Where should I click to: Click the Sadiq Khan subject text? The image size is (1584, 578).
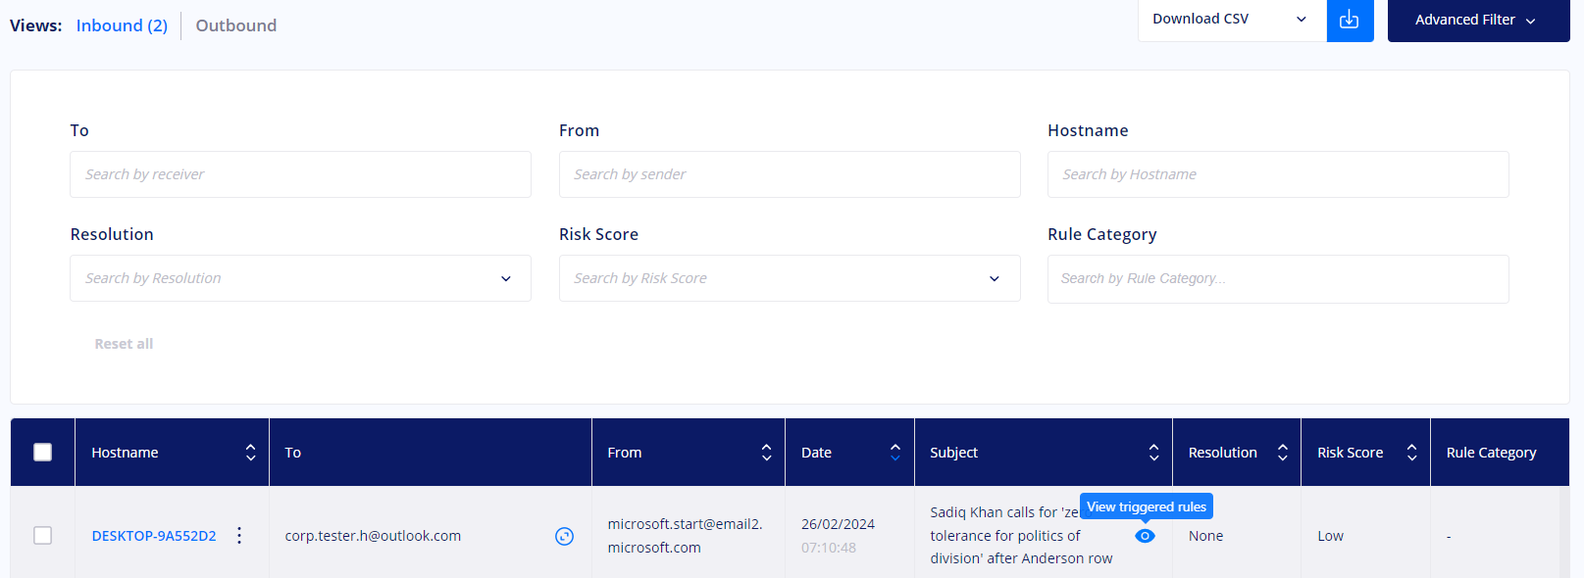click(x=1021, y=535)
